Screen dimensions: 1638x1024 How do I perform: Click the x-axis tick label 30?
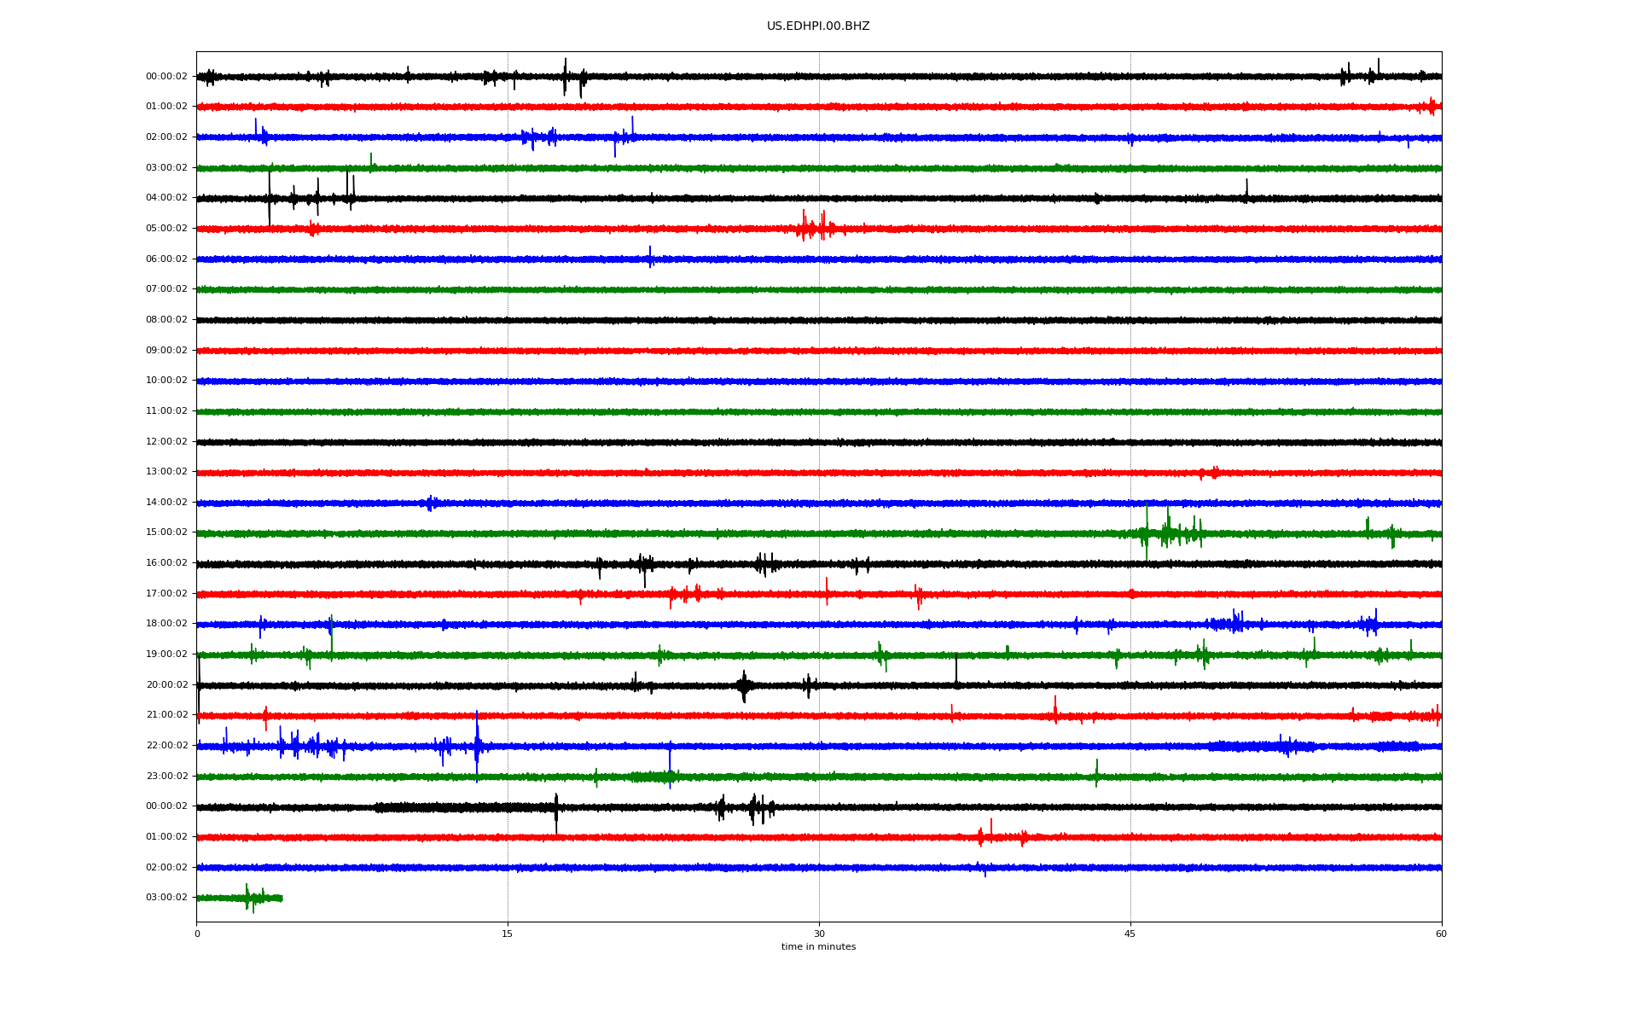[819, 934]
